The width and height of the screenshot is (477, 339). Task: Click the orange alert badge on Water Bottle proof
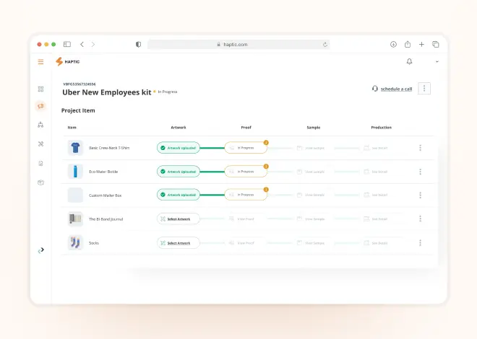pos(266,167)
